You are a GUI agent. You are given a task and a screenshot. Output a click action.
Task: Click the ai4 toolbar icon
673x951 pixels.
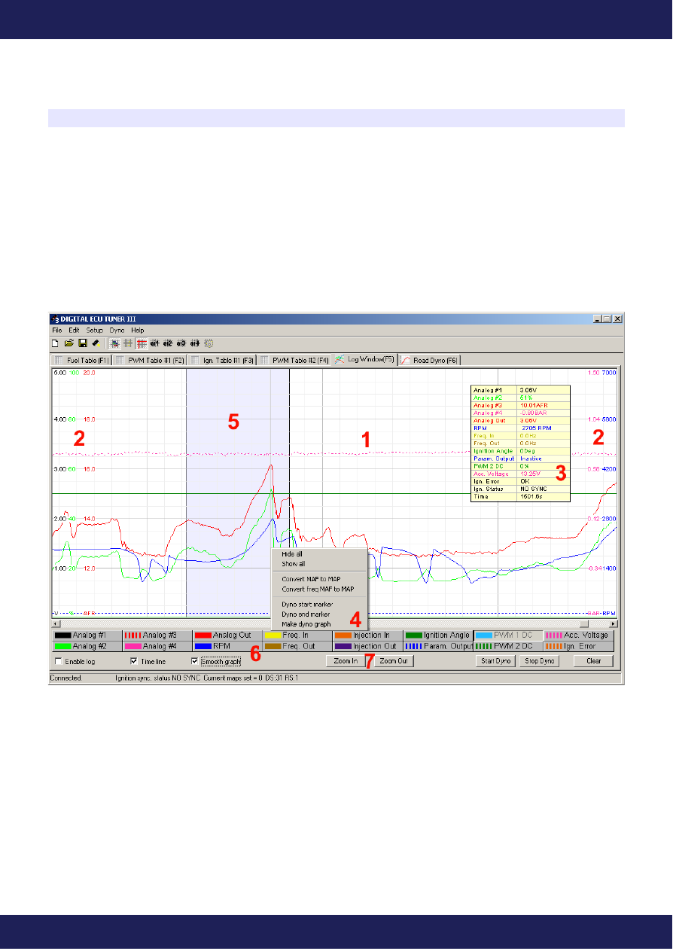tap(195, 343)
